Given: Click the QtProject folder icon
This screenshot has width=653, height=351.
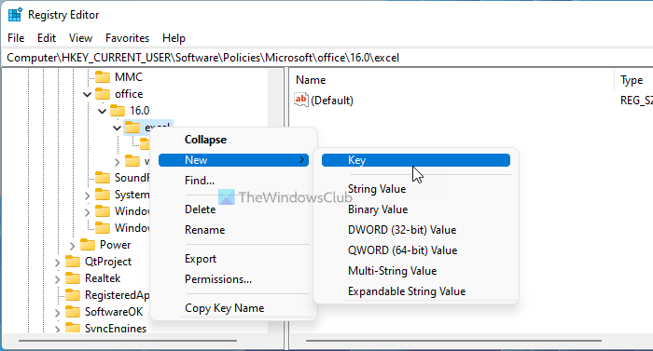Looking at the screenshot, I should coord(73,262).
